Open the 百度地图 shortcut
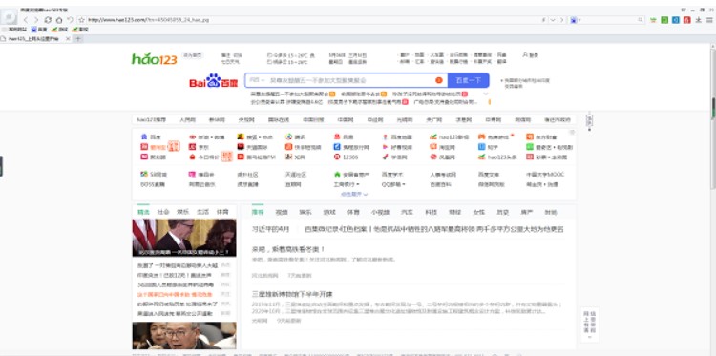 (398, 136)
